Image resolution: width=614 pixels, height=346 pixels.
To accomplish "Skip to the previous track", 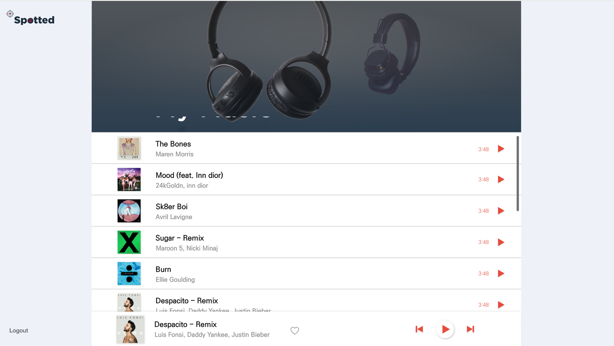I will 419,329.
